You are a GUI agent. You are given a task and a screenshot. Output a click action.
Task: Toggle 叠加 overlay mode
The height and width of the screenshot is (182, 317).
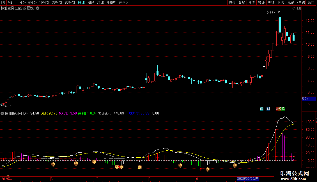(242, 3)
